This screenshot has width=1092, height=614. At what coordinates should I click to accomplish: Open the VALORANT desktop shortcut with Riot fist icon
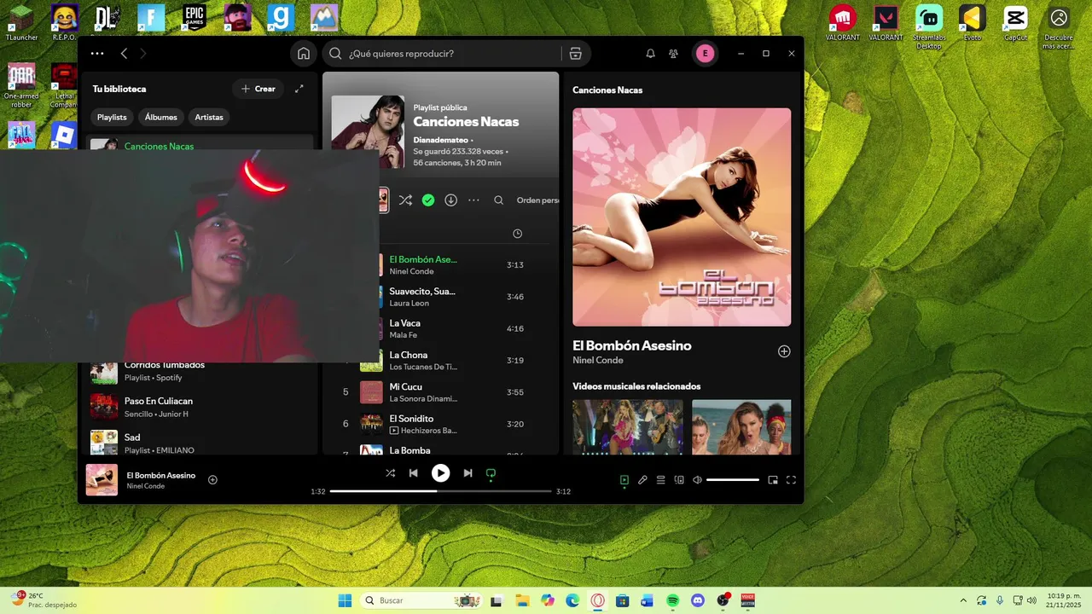pos(843,23)
